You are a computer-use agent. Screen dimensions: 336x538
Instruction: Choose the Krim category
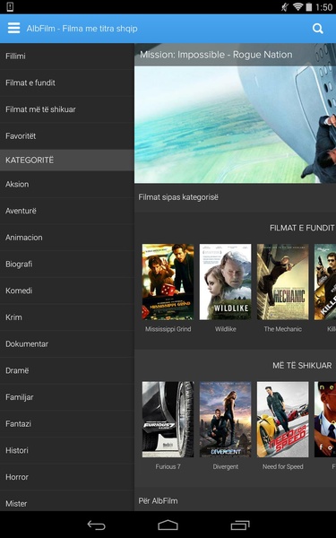[x=67, y=317]
